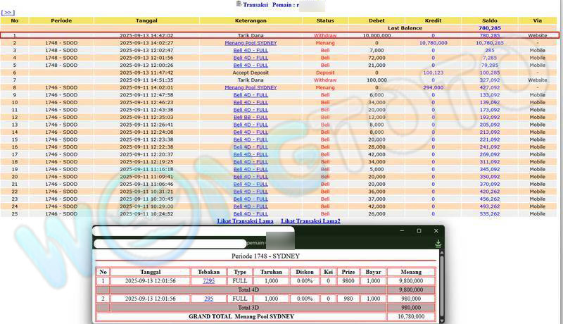
Task: Maximize the Periode 1748 popup window
Action: (419, 231)
